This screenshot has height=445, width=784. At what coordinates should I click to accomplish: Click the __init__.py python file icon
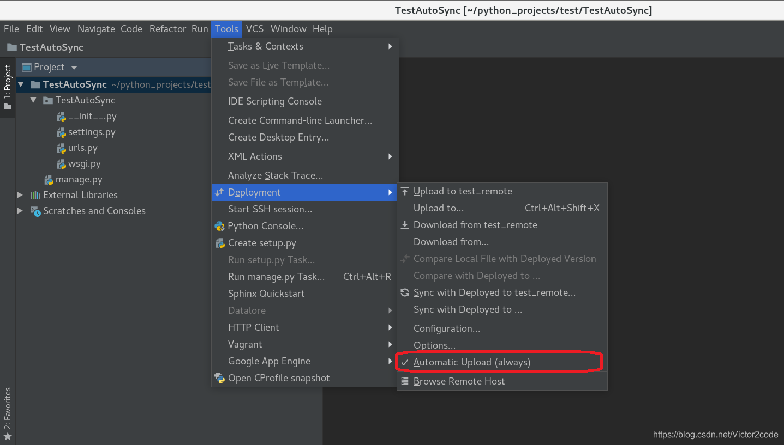pyautogui.click(x=62, y=117)
